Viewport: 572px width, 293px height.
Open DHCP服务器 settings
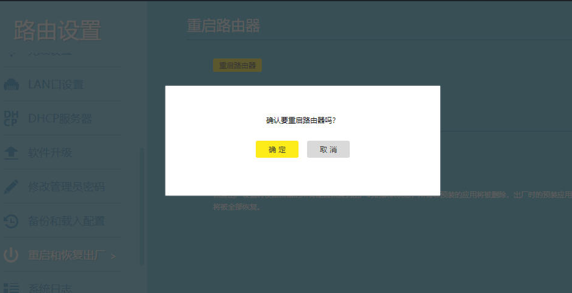click(60, 119)
